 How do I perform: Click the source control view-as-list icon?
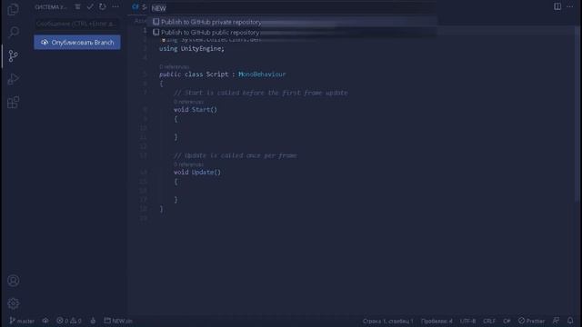(x=77, y=6)
